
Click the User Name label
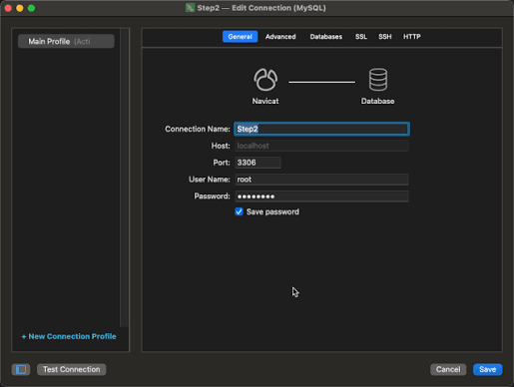point(210,180)
